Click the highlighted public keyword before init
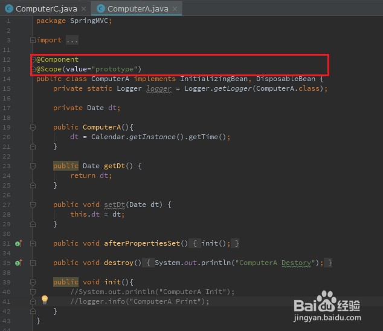Viewport: 383px width, 331px height. (66, 282)
